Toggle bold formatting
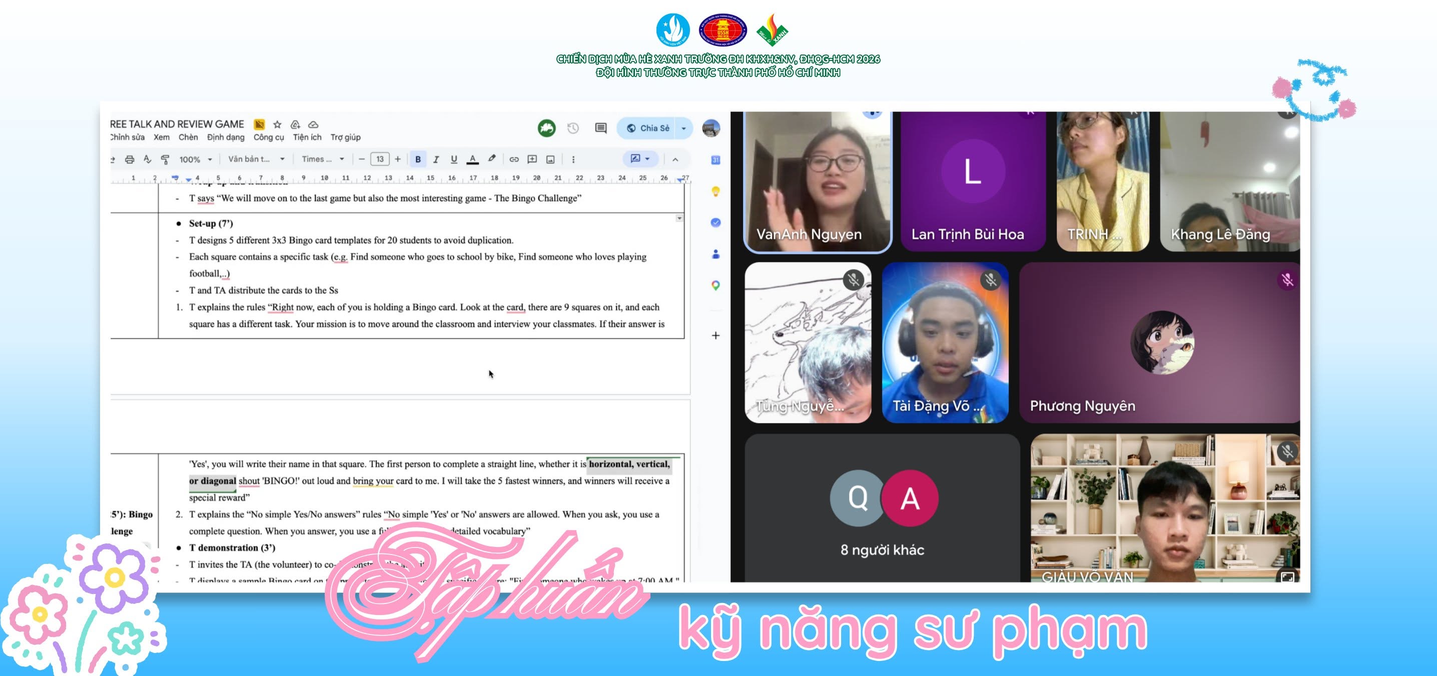1437x676 pixels. 418,159
